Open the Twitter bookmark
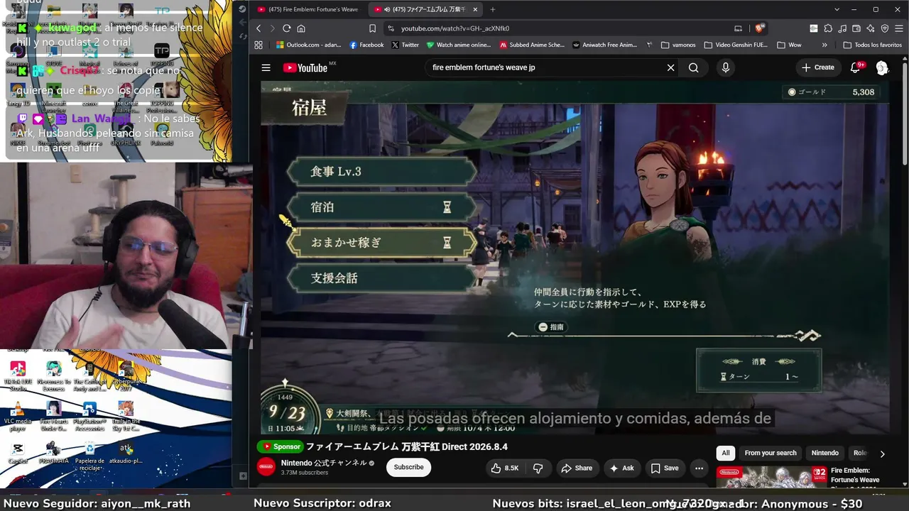 [405, 45]
